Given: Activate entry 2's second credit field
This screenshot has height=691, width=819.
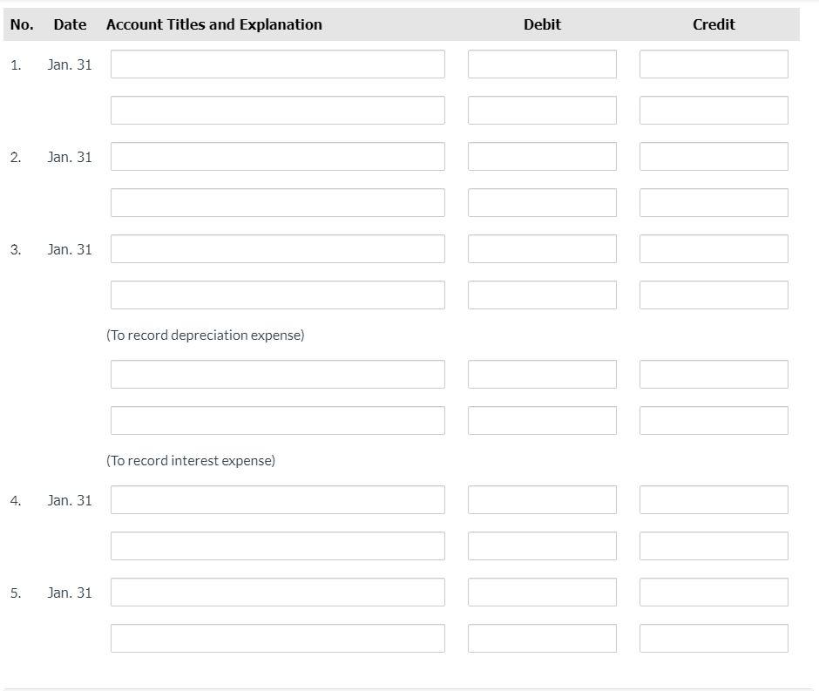Looking at the screenshot, I should [714, 203].
